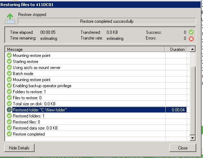The image size is (203, 158).
Task: Click the red Errors cross icon
Action: click(x=191, y=38)
